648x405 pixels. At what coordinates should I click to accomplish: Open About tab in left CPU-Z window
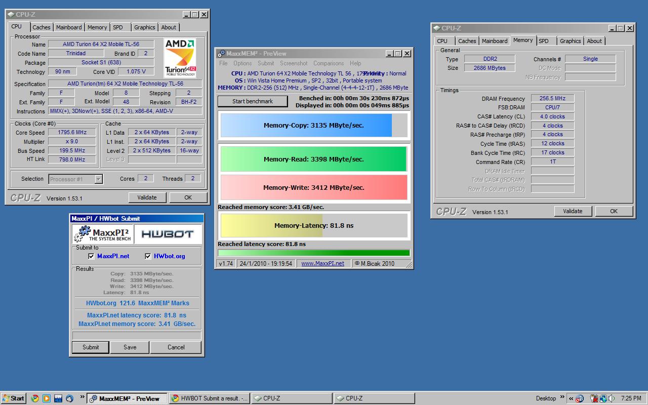coord(169,27)
